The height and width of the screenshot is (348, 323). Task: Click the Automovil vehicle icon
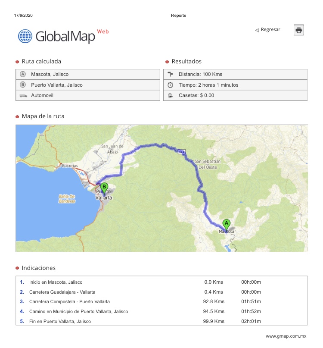click(x=23, y=95)
